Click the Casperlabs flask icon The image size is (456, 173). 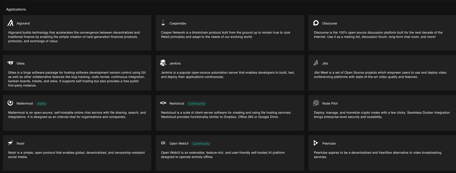coord(163,23)
